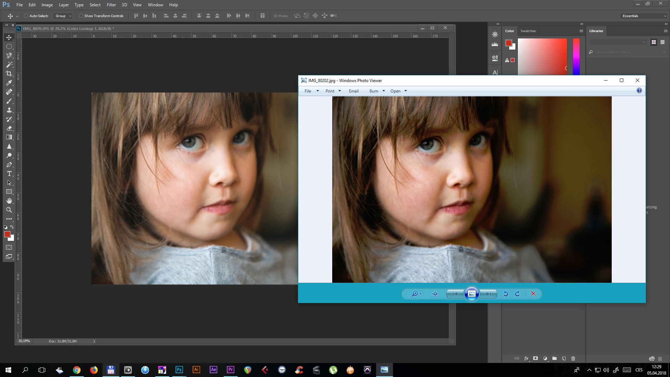The height and width of the screenshot is (377, 670).
Task: Select the Crop tool
Action: click(9, 74)
